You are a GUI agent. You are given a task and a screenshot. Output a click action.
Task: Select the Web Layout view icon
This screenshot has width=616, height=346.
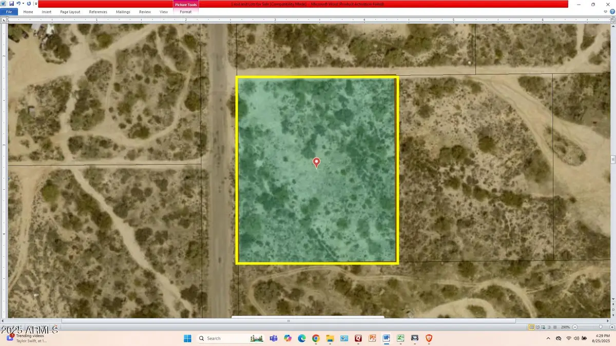[x=544, y=327]
